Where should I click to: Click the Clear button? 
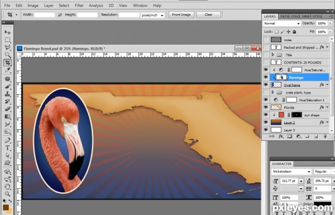tap(208, 14)
